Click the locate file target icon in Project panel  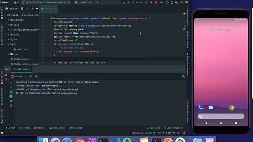click(x=22, y=9)
